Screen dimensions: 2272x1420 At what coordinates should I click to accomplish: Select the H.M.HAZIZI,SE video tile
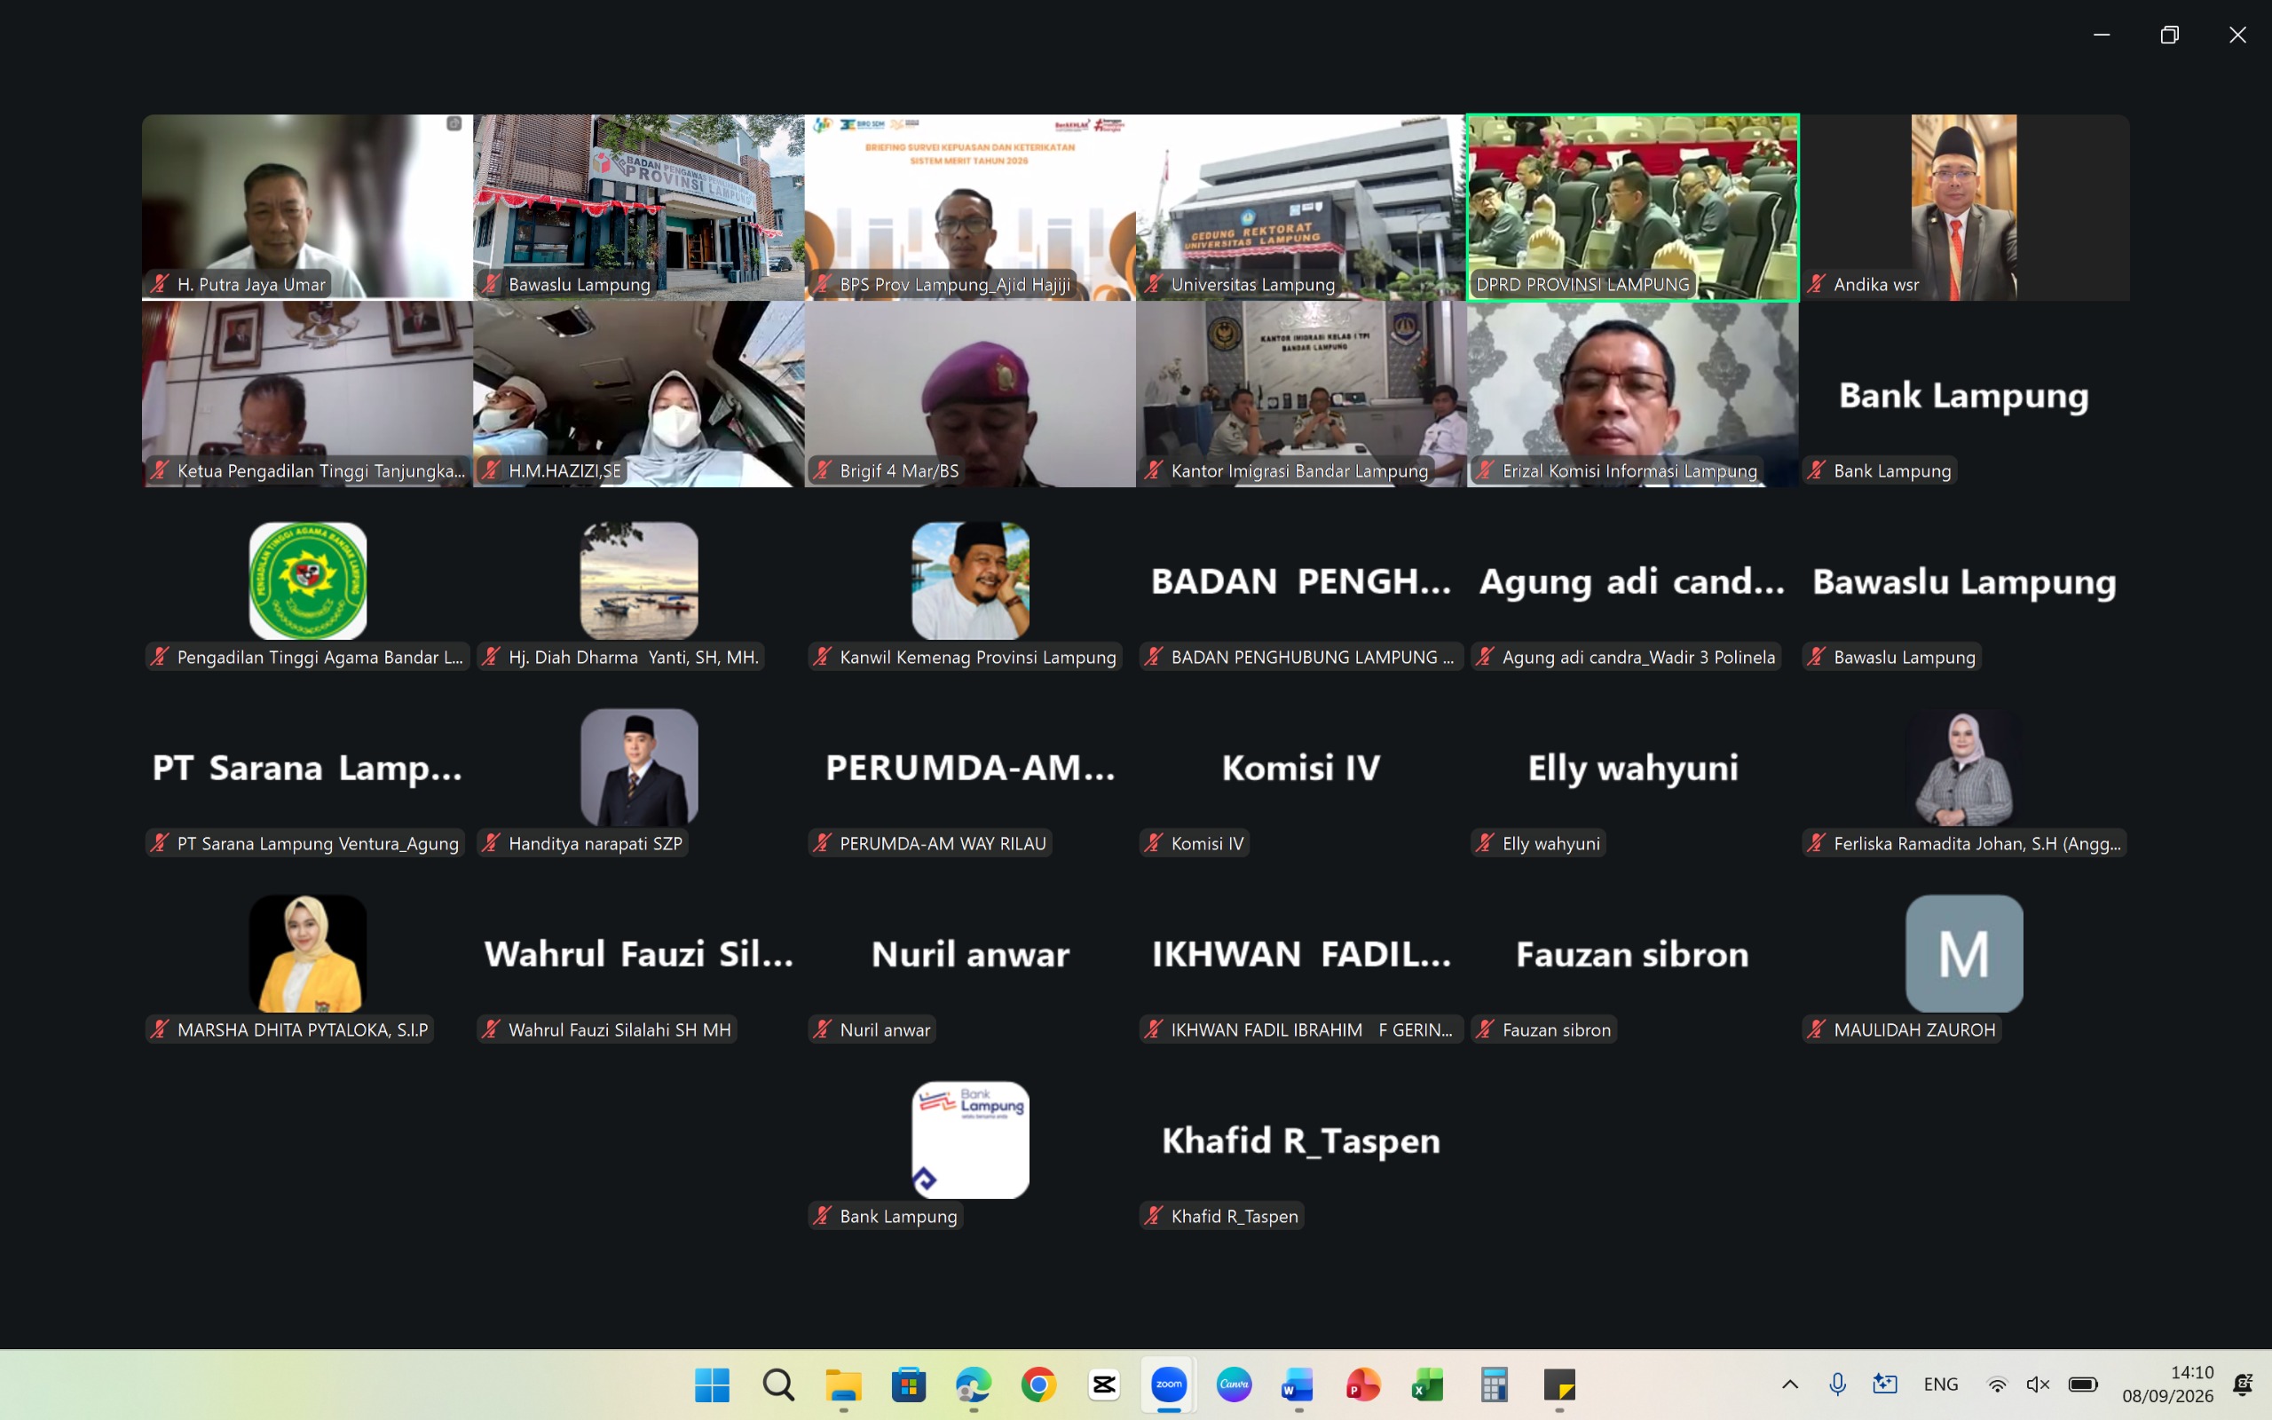pyautogui.click(x=639, y=393)
